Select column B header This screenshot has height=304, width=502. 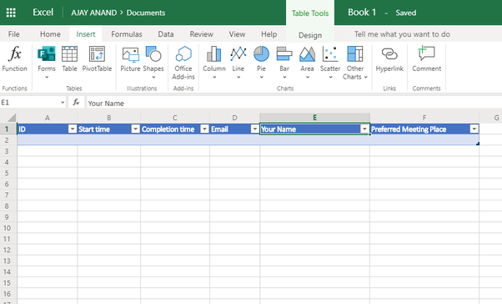(109, 118)
